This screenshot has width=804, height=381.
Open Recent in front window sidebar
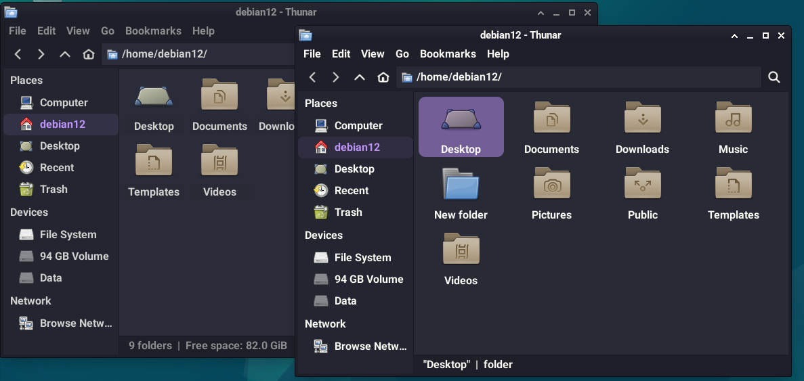click(356, 191)
